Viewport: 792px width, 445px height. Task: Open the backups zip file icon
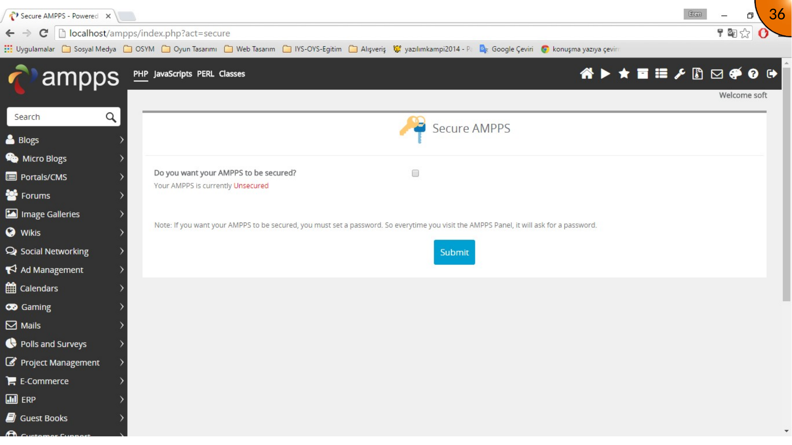pos(698,74)
